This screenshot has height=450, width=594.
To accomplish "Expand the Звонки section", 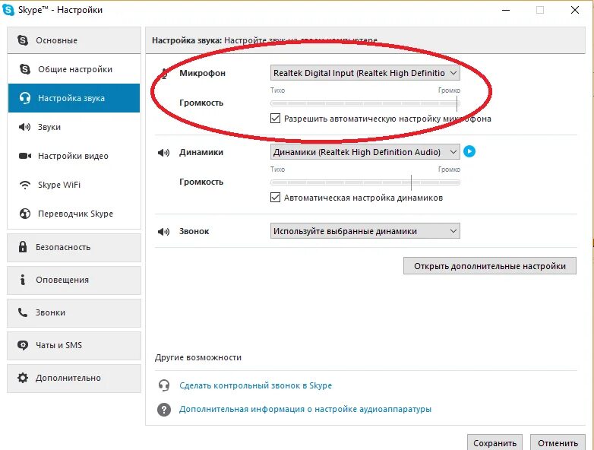I will tap(74, 312).
